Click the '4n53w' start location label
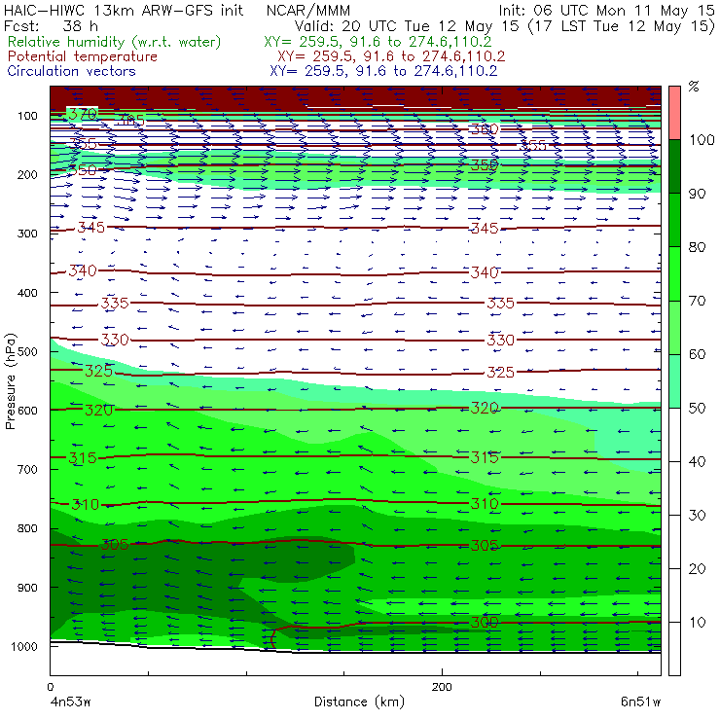This screenshot has width=720, height=720. coord(70,702)
